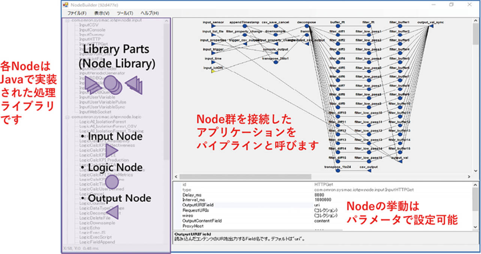Image resolution: width=481 pixels, height=254 pixels.
Task: Click the Interval_ms value 1800000
Action: tap(322, 200)
